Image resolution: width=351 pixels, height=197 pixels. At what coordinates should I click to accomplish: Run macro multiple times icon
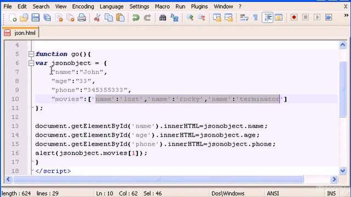coord(329,18)
